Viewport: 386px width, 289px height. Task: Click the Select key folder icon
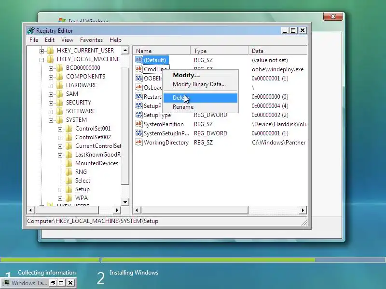click(69, 181)
